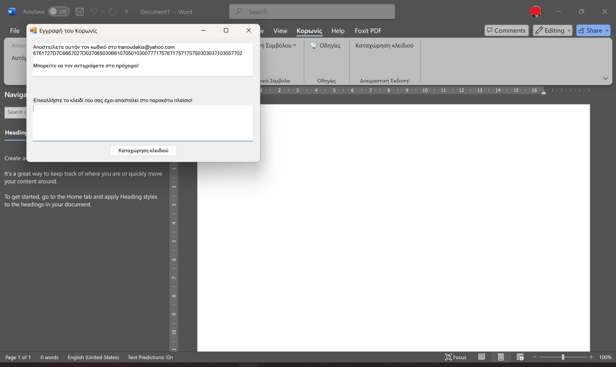Expand the Editing mode dropdown
The height and width of the screenshot is (367, 616).
pos(552,31)
